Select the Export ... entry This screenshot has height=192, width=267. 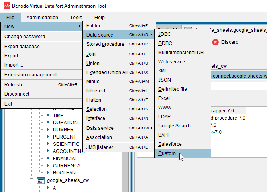coord(42,56)
